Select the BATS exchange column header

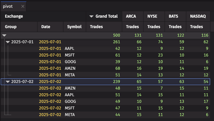coord(176,16)
